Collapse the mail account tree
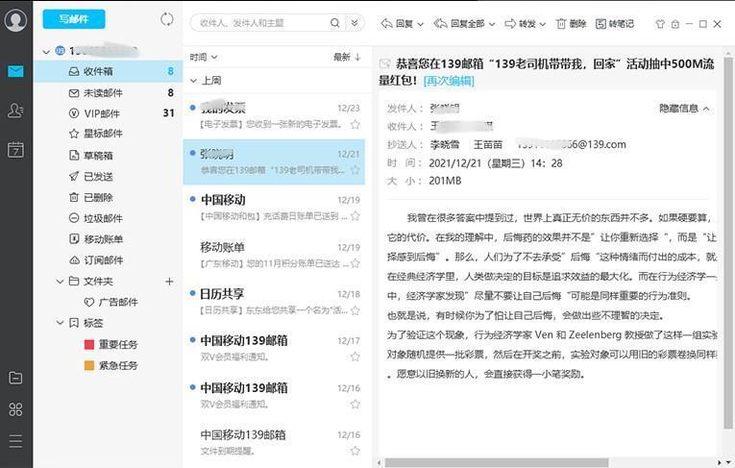Image resolution: width=735 pixels, height=468 pixels. (x=46, y=52)
